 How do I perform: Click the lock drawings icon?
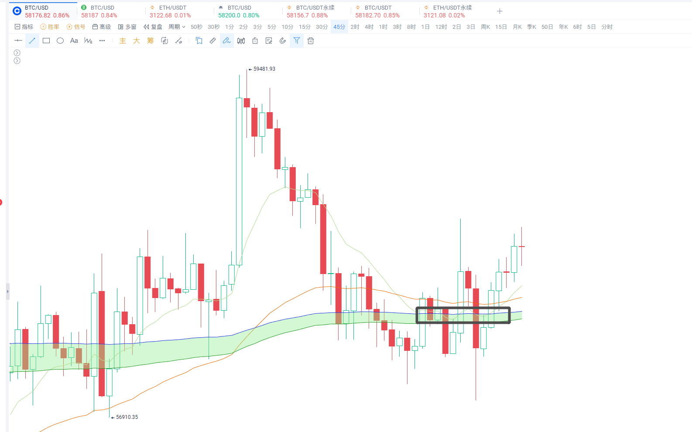(255, 41)
